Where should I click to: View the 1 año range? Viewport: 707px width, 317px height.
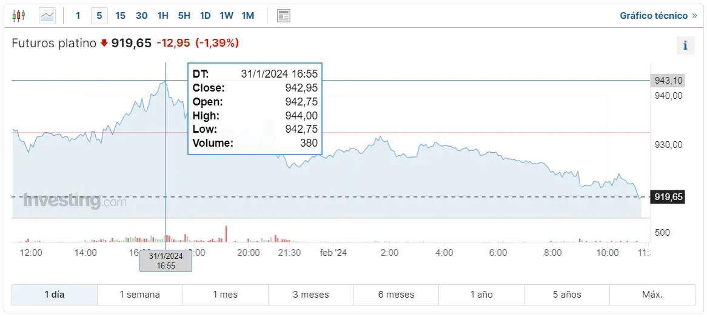point(481,295)
